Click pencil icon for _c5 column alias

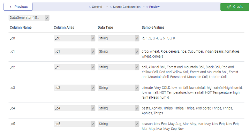point(93,124)
